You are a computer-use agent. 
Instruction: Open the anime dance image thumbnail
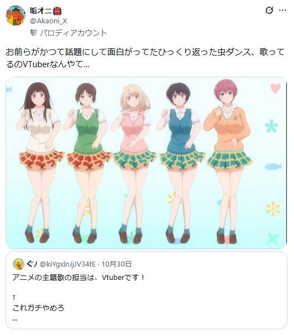(x=146, y=163)
